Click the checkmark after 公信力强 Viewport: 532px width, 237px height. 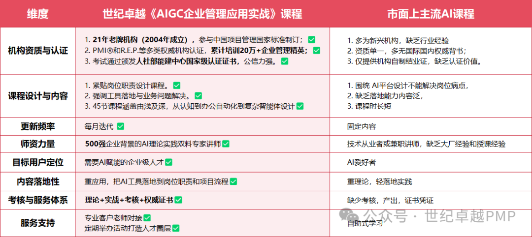284,61
